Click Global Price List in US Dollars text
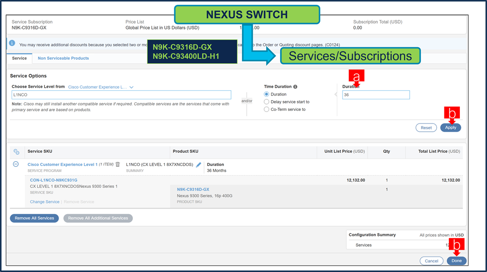The image size is (487, 272). coord(162,28)
